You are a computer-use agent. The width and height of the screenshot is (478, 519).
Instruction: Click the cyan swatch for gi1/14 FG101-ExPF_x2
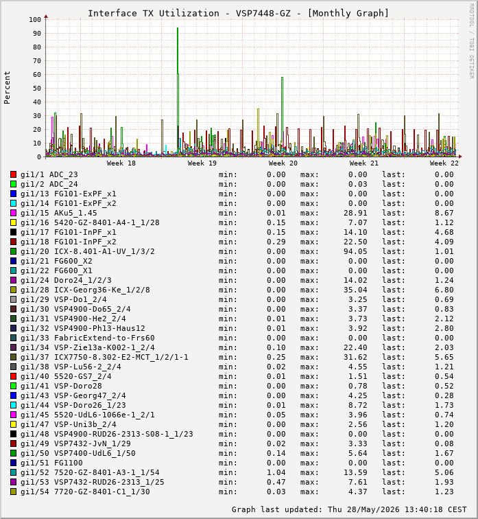tap(13, 203)
